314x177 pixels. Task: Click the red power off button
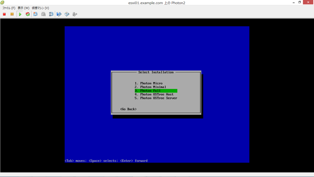(x=4, y=14)
